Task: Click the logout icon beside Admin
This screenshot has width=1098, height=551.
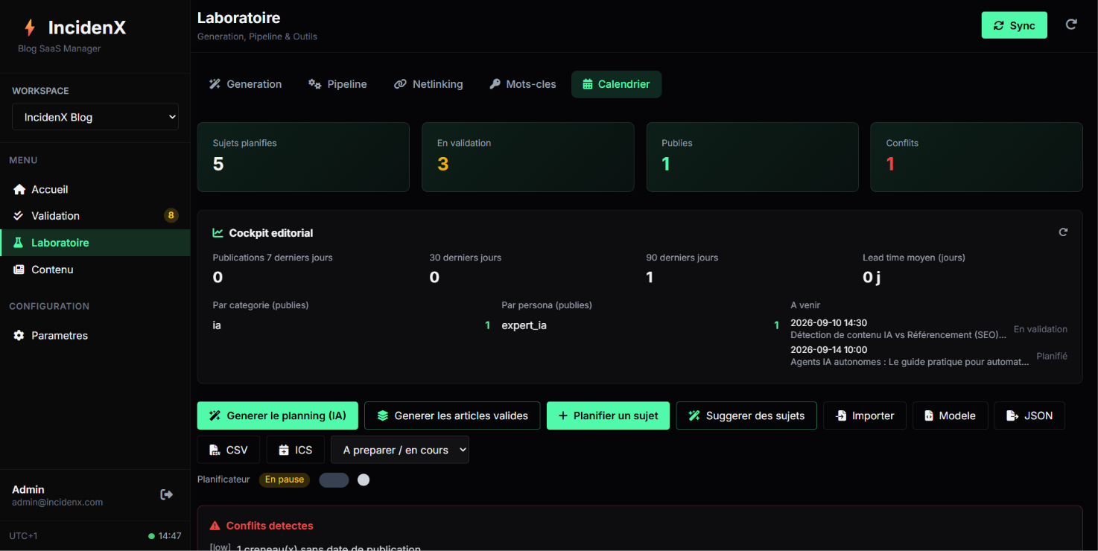Action: (x=167, y=494)
